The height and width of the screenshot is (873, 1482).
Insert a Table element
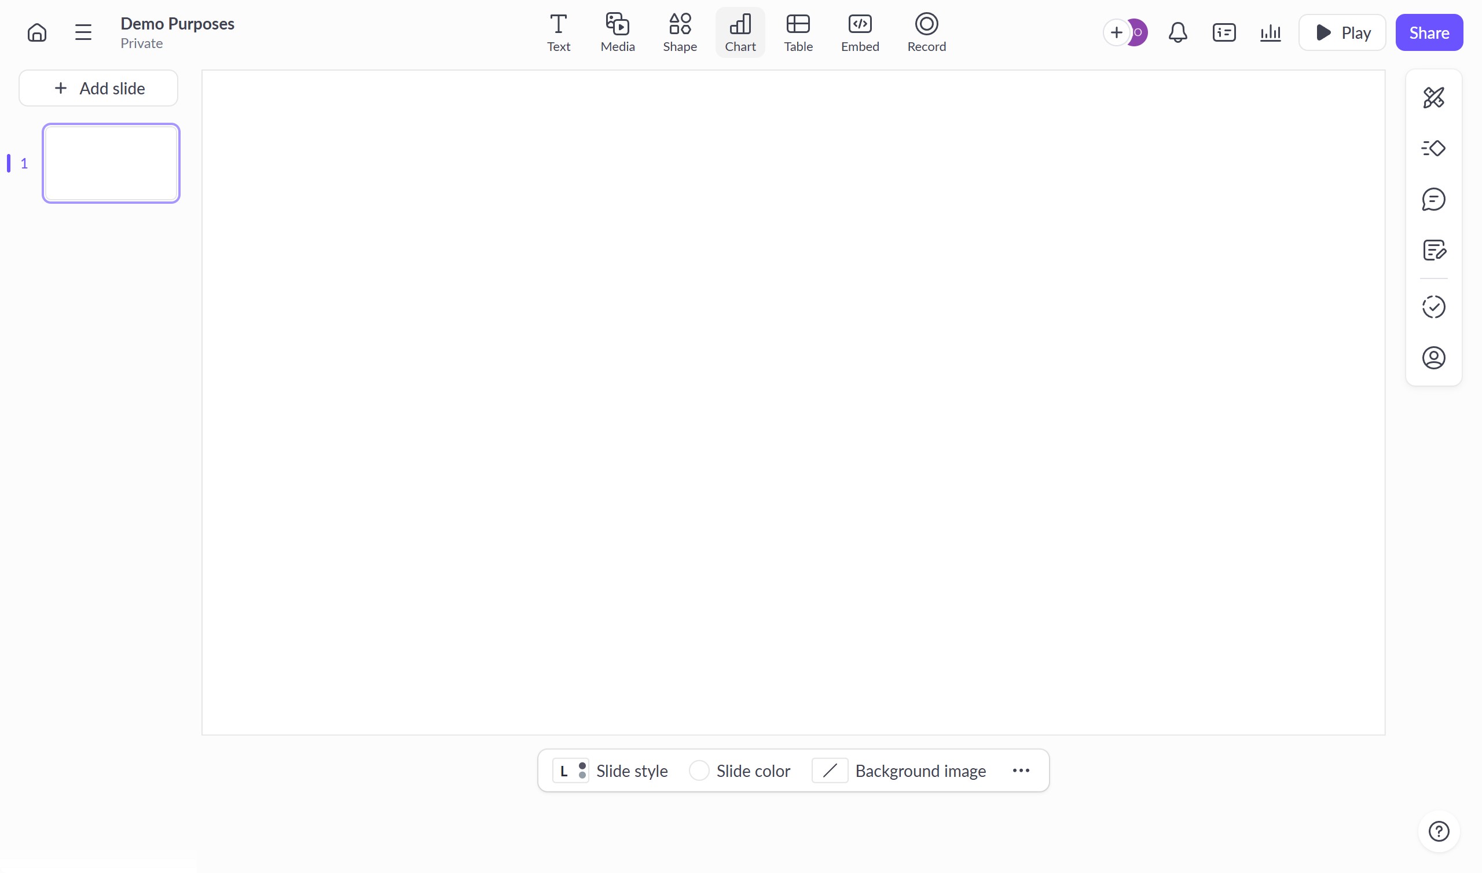point(798,33)
